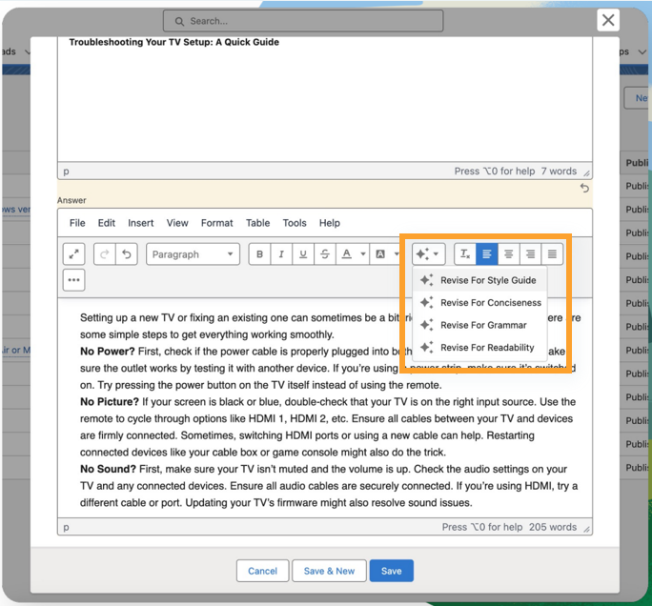Open the Format menu
Screen dimensions: 652x606
(216, 223)
